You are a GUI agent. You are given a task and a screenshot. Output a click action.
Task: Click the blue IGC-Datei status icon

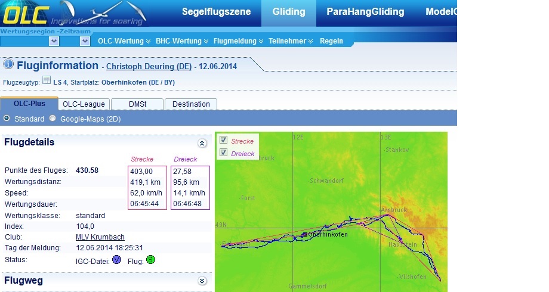[x=117, y=260]
